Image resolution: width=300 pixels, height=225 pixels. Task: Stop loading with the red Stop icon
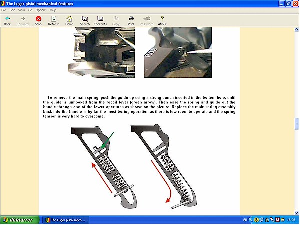pyautogui.click(x=38, y=21)
